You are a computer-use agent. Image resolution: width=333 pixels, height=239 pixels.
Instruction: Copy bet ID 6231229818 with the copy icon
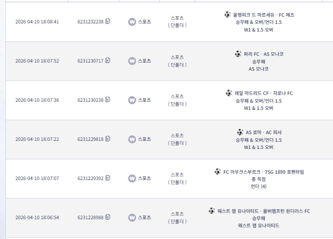tap(108, 139)
